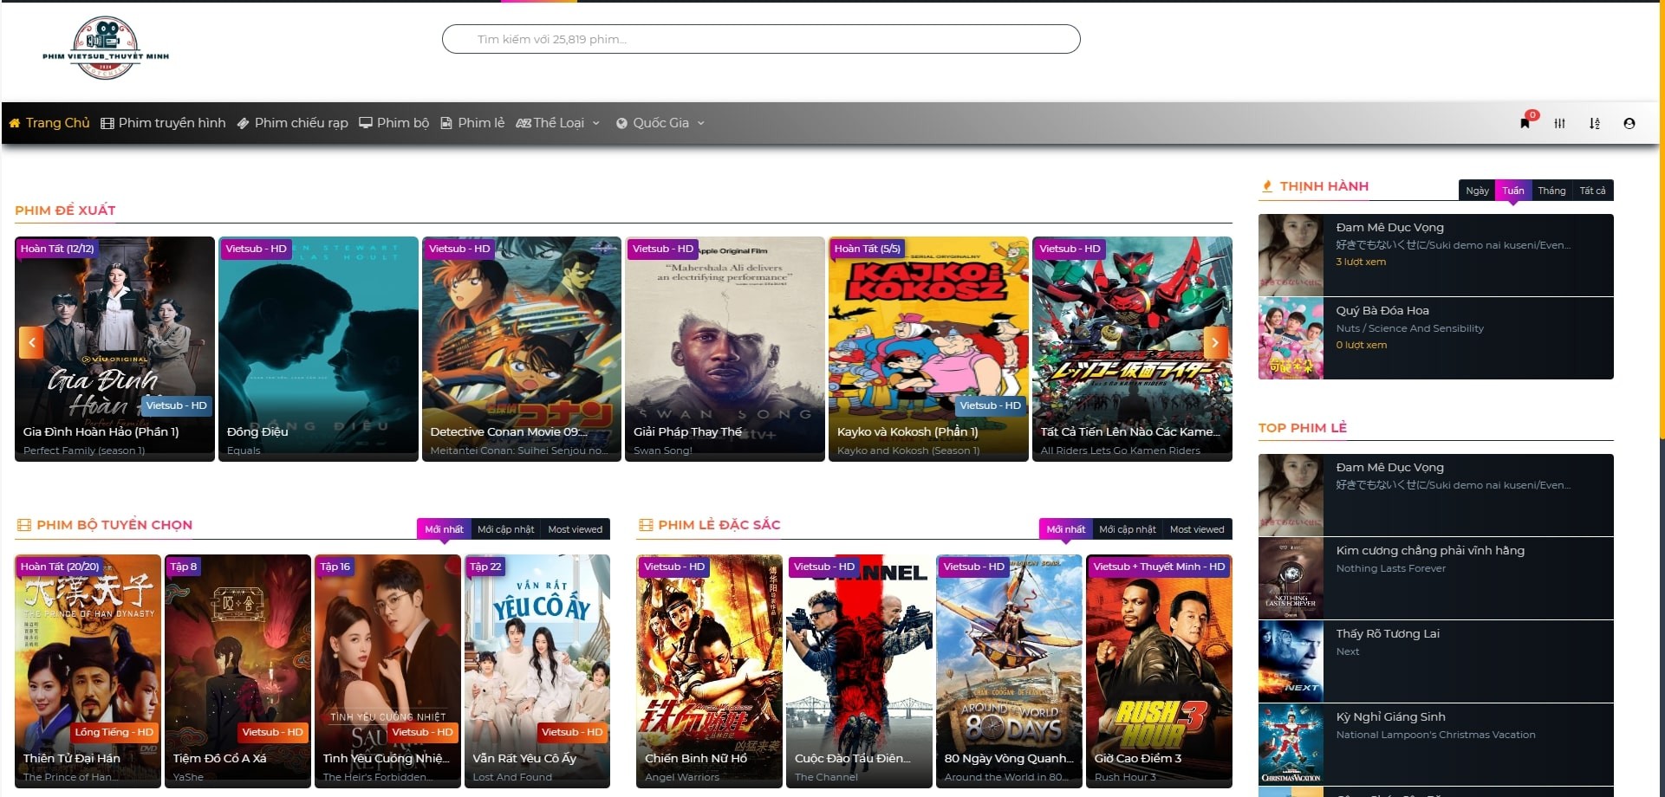This screenshot has height=797, width=1665.
Task: Click the next arrow on recommended carousel
Action: pyautogui.click(x=1215, y=342)
